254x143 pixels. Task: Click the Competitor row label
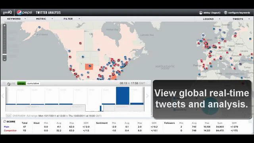(10, 130)
